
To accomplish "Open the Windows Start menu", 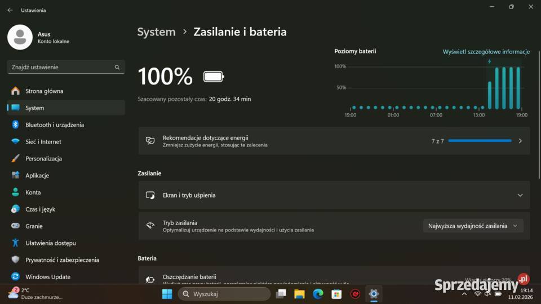I will 167,294.
